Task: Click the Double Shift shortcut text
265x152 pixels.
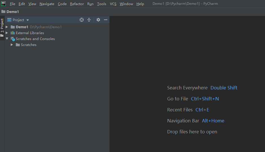Action: [x=224, y=88]
